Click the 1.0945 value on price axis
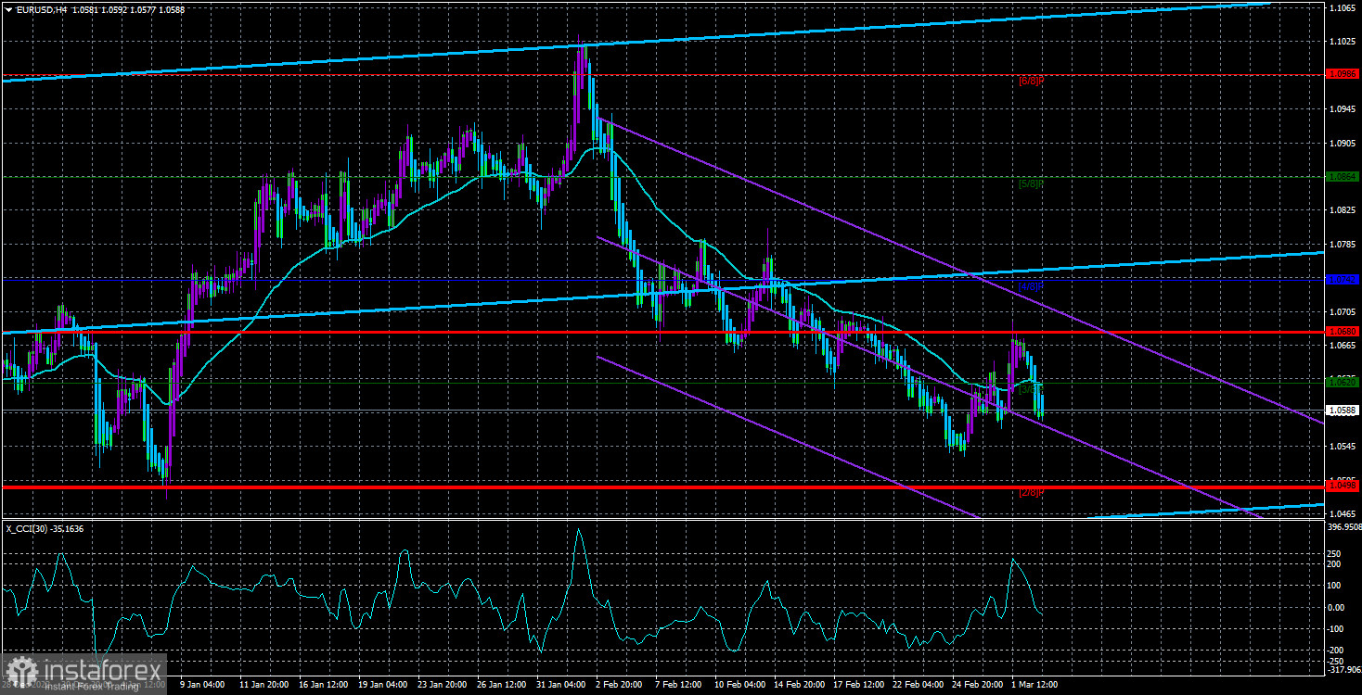Image resolution: width=1362 pixels, height=695 pixels. pyautogui.click(x=1341, y=109)
